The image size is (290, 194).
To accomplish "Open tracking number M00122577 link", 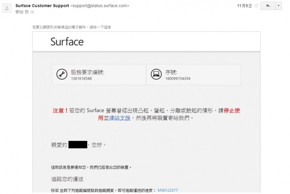I will click(x=168, y=190).
